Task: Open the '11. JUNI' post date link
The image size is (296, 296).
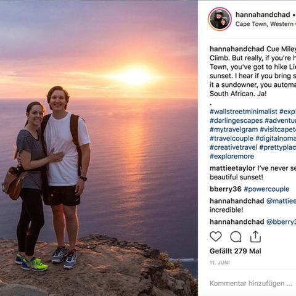Action: tap(220, 263)
